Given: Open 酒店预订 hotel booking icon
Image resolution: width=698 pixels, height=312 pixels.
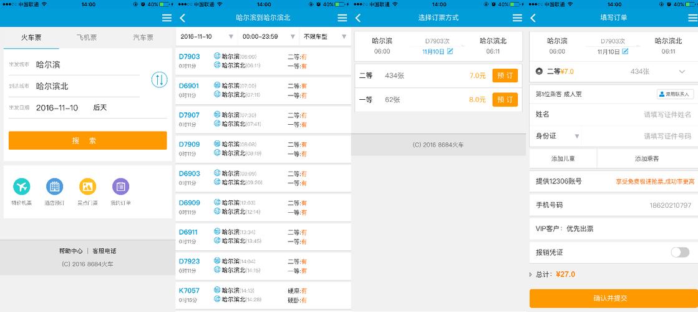Looking at the screenshot, I should click(54, 187).
